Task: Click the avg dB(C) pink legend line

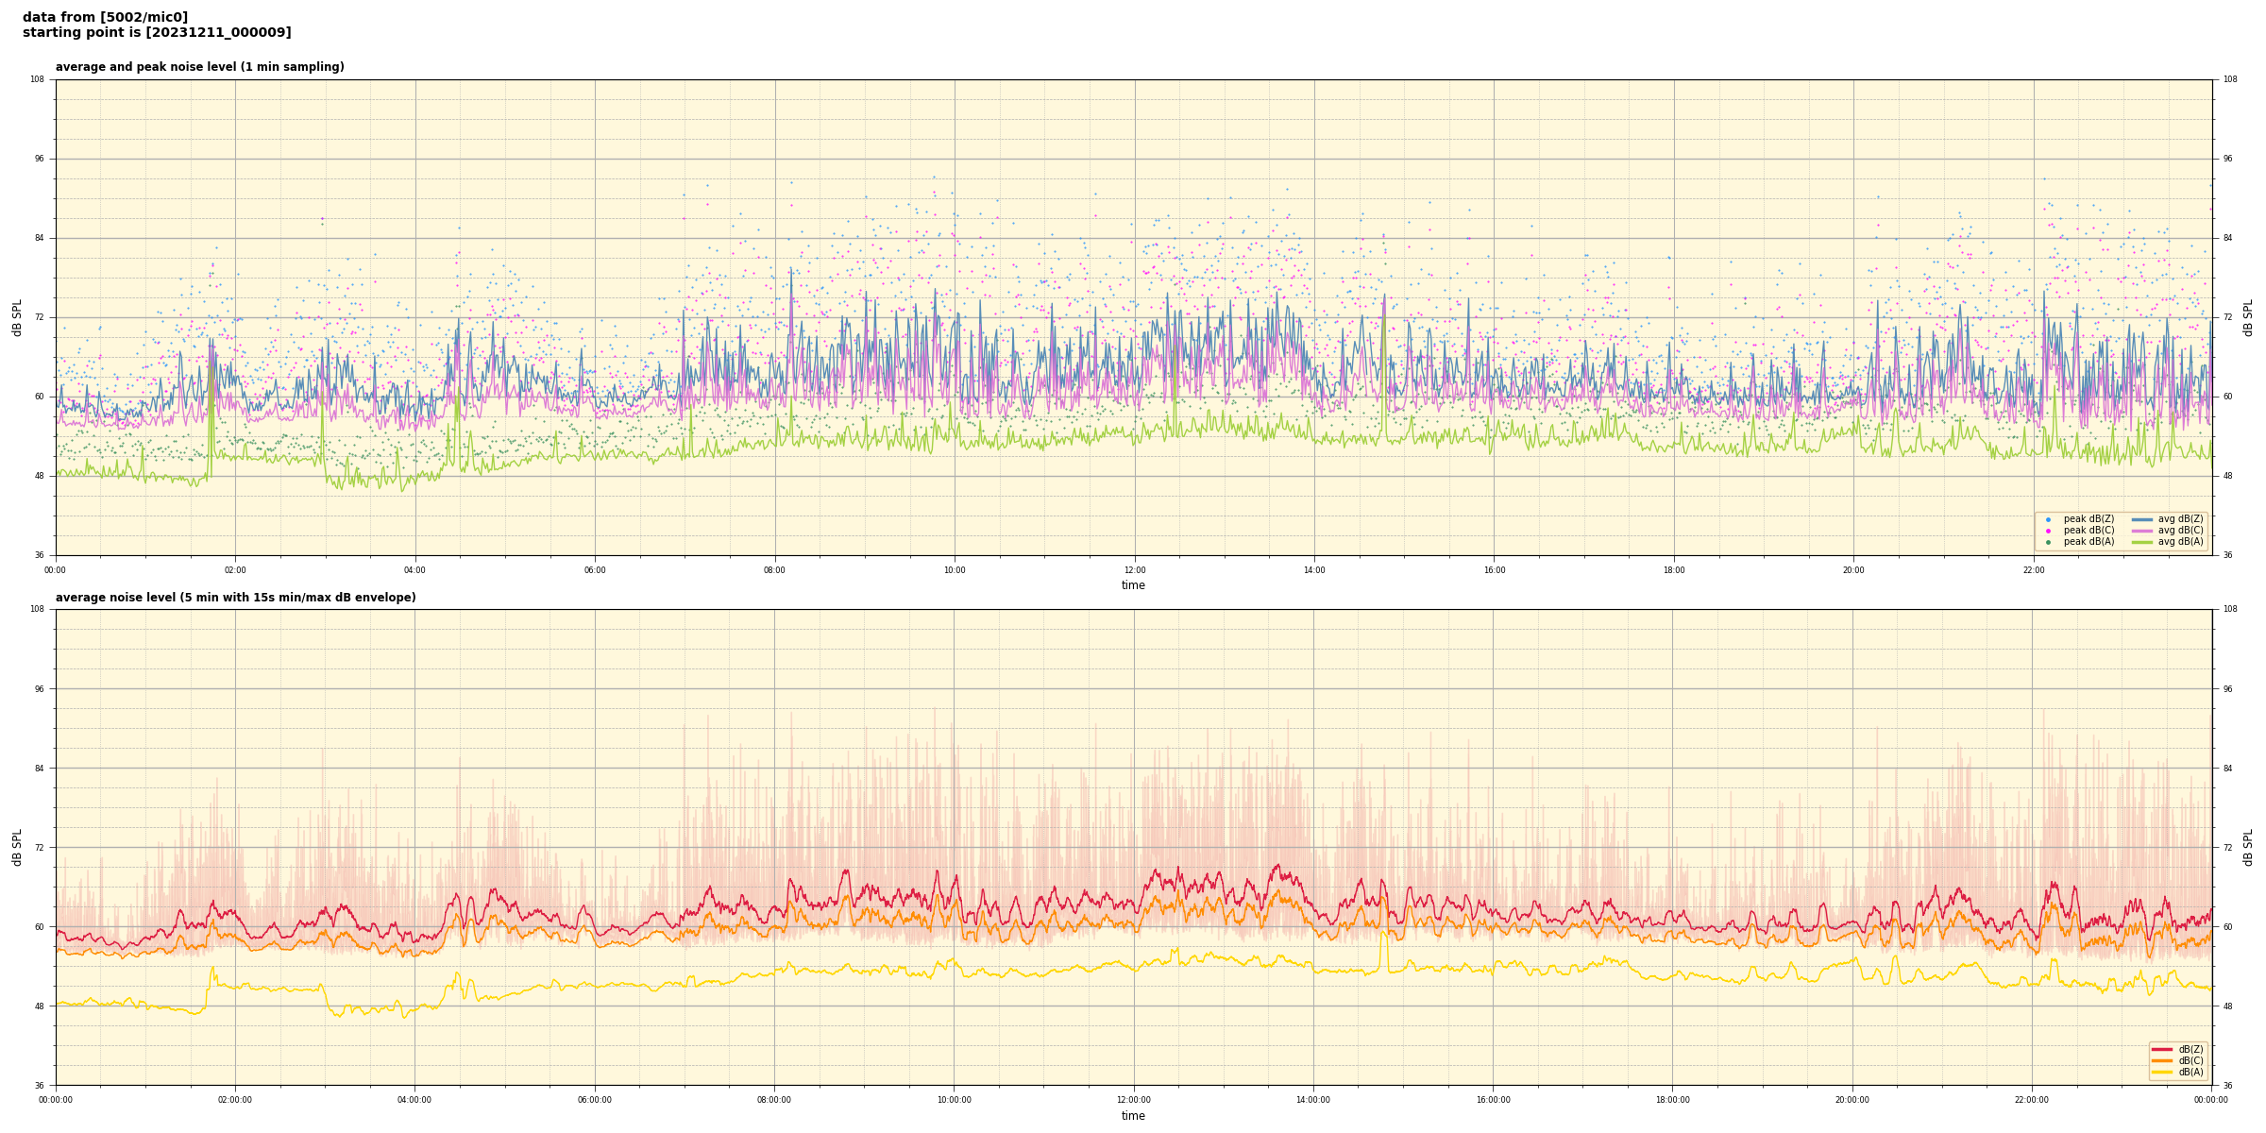Action: point(2142,531)
